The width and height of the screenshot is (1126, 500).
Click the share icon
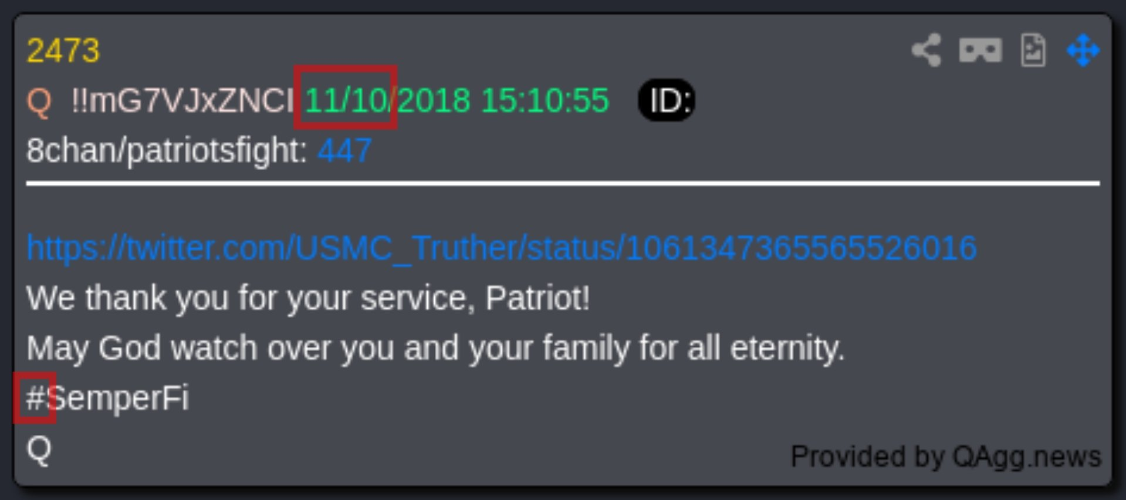pos(927,50)
